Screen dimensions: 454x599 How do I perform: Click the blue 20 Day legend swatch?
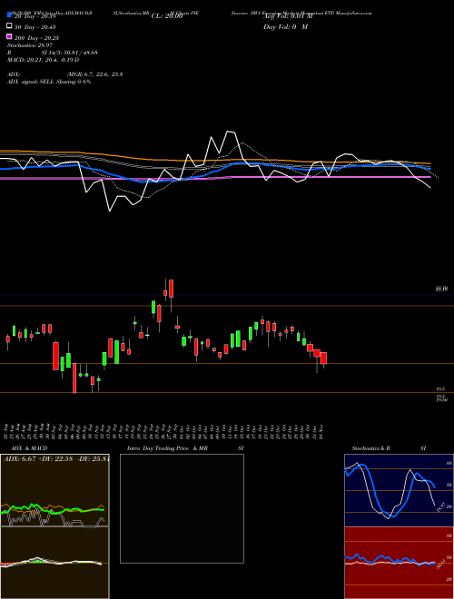[x=9, y=15]
